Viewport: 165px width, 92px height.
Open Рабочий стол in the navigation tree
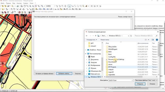[94, 74]
